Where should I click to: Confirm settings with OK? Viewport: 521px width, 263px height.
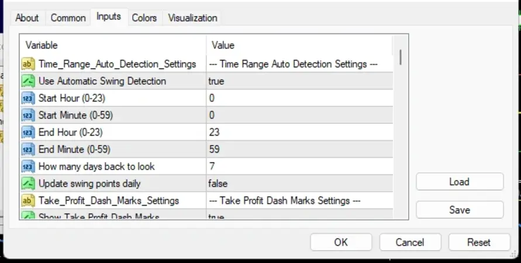341,242
